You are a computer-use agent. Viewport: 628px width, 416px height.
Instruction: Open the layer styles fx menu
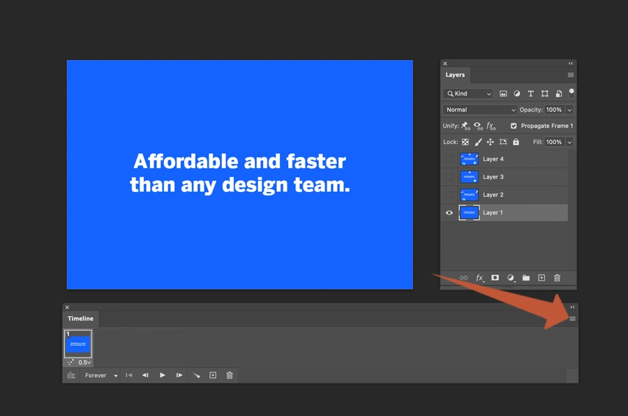[479, 278]
